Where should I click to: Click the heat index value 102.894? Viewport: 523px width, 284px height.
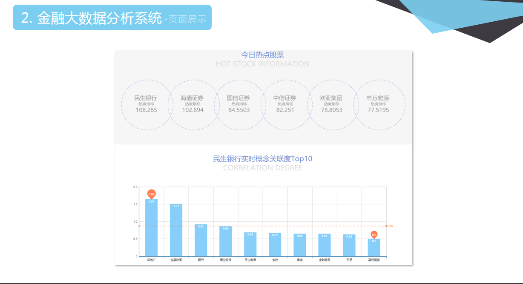coord(193,110)
